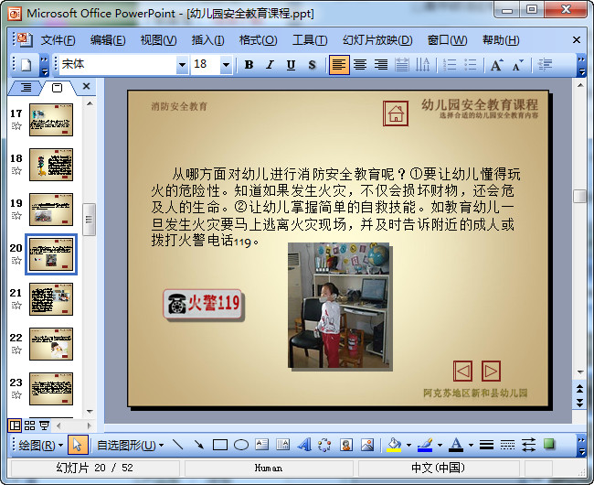Insert Clip Art
Viewport: 594px width, 485px height.
(x=345, y=445)
